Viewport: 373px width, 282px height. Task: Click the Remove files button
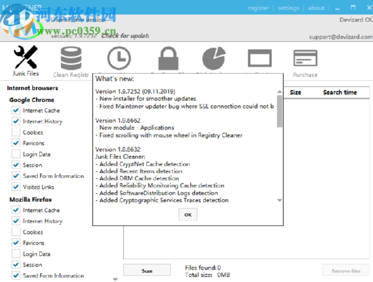346,271
